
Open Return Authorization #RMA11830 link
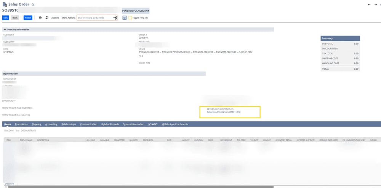[224, 112]
